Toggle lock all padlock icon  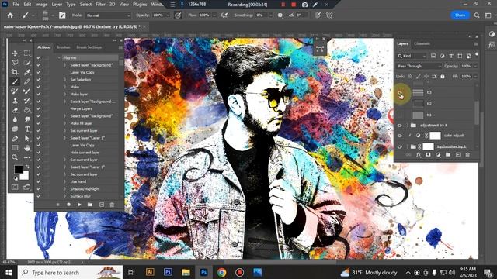point(443,76)
